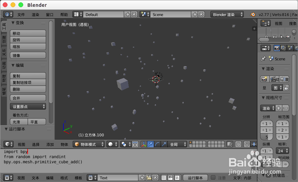Select the Scene properties tab icon
Screen dimensions: 298x182
(290, 48)
